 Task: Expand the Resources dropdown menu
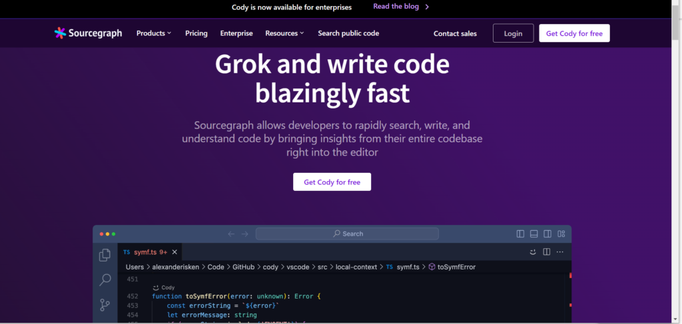pyautogui.click(x=285, y=33)
